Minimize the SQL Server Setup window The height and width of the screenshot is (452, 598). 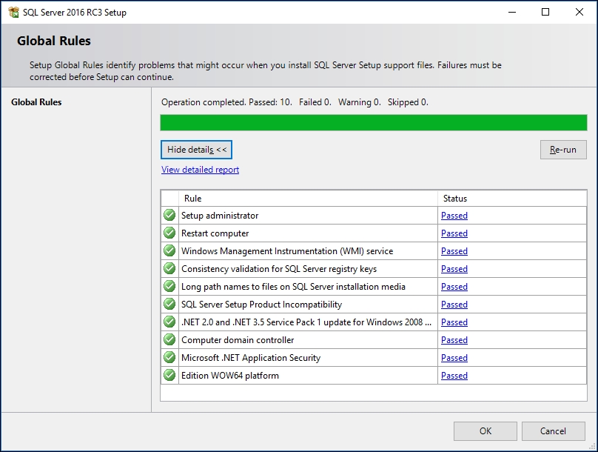click(x=512, y=12)
